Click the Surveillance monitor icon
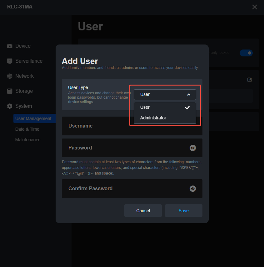Viewport: 264px width, 267px height. pos(10,61)
